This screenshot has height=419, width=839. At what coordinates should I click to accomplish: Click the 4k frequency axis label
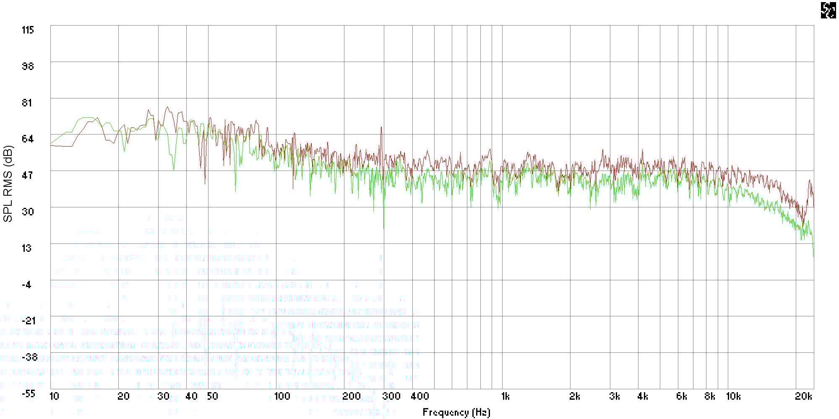(x=642, y=396)
